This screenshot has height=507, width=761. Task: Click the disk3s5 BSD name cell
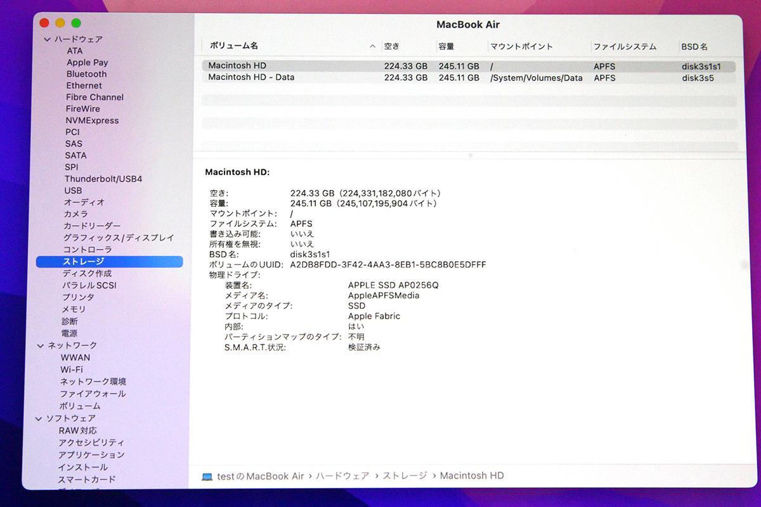click(x=698, y=78)
